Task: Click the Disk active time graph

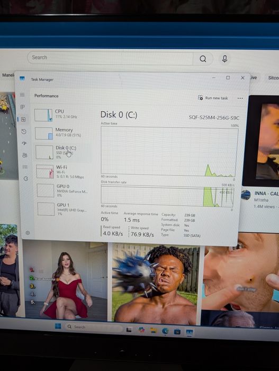Action: click(168, 152)
